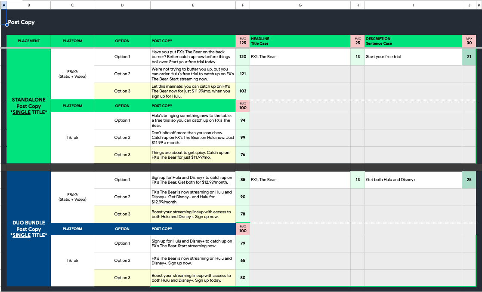This screenshot has height=292, width=482.
Task: Click description 'Get both Hulu and Disney+'
Action: click(x=413, y=180)
